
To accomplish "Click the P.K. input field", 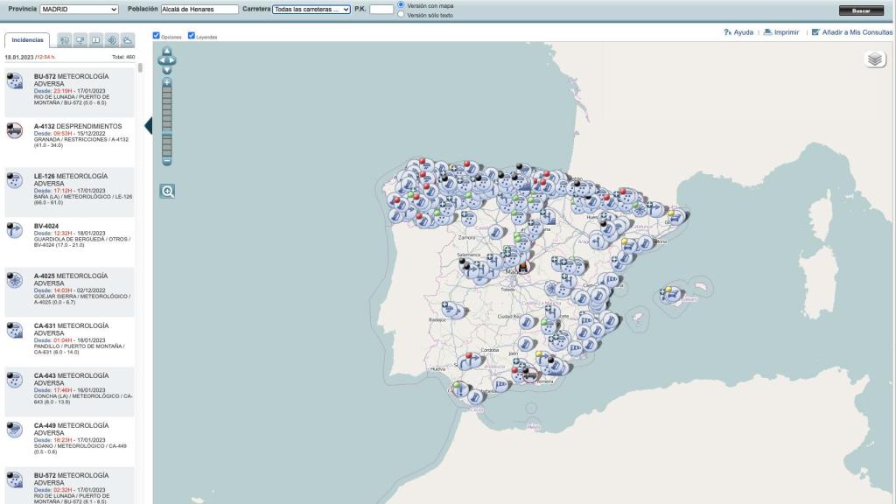I will [381, 9].
